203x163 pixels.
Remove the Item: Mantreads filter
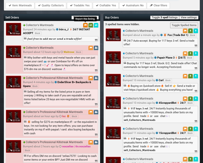point(20,5)
